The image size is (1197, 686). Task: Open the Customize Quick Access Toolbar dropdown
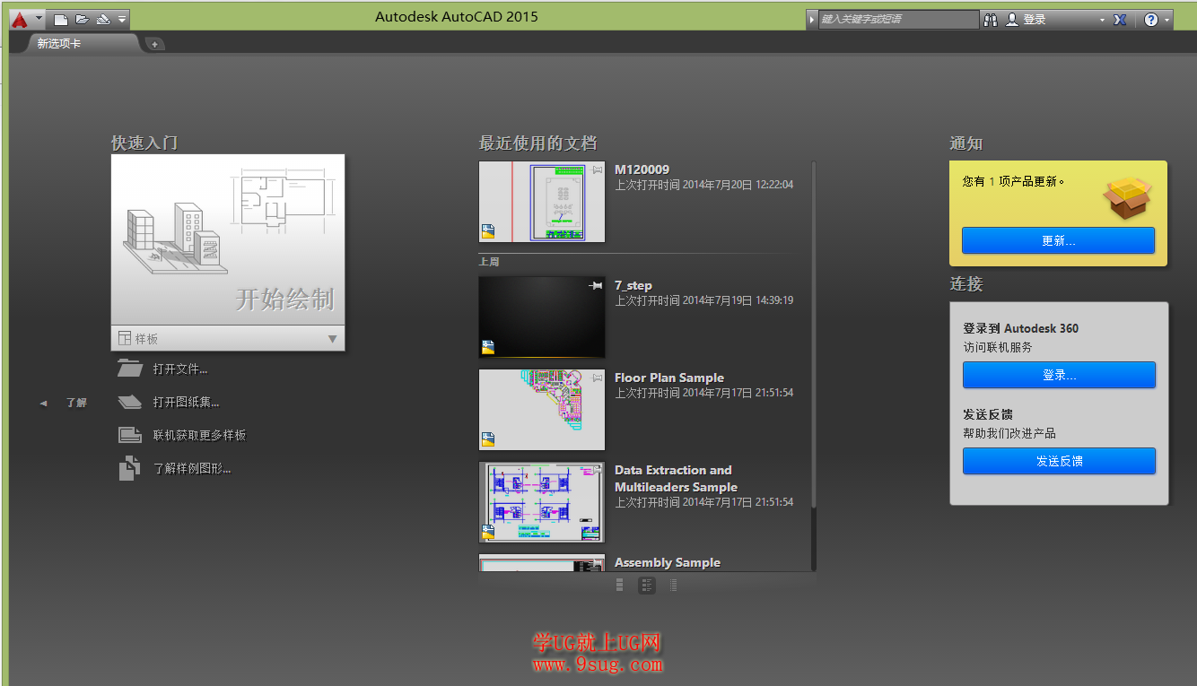(x=122, y=19)
